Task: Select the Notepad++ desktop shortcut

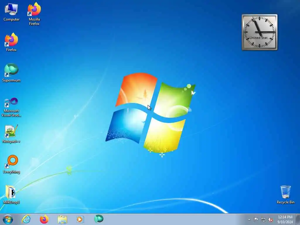Action: point(11,134)
